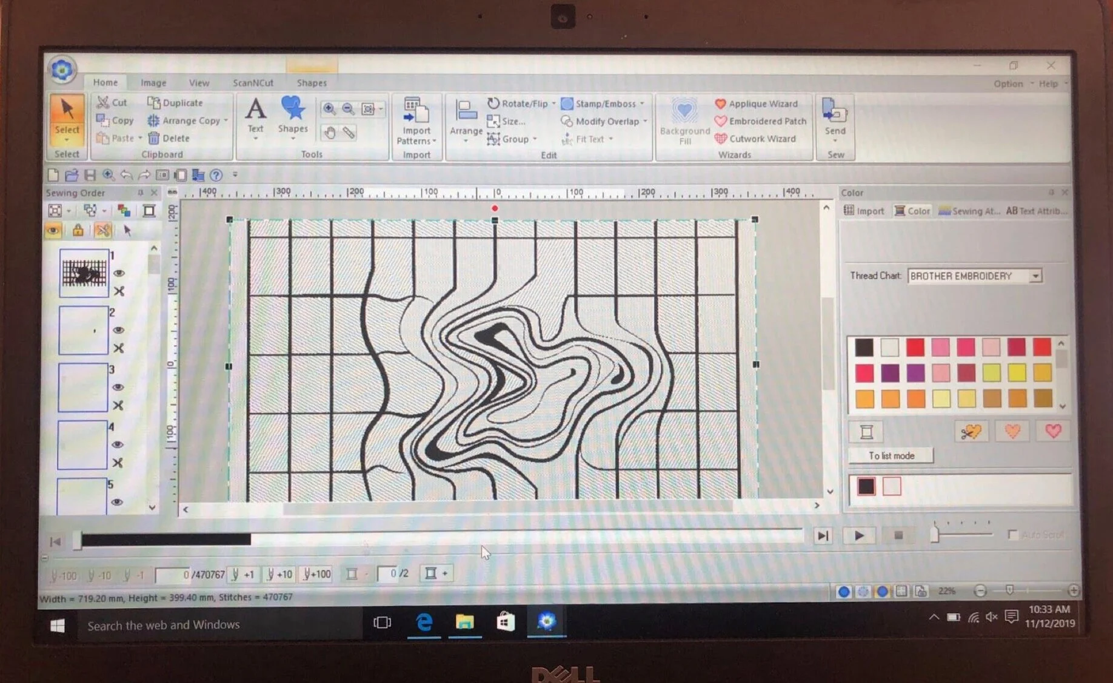
Task: Expand the Paste dropdown arrow
Action: [140, 138]
